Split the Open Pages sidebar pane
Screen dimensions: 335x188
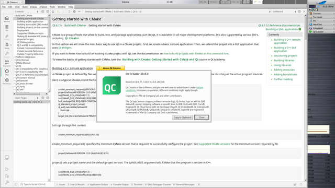click(x=43, y=98)
